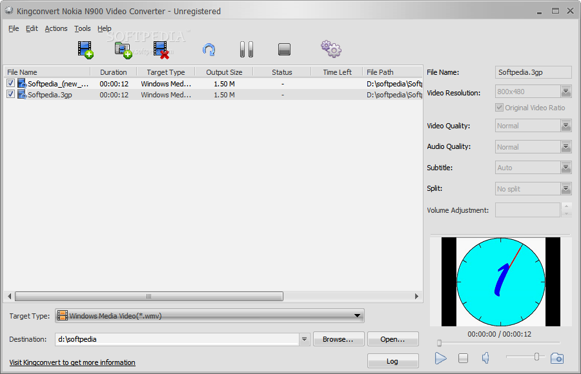
Task: Open the Help menu
Action: 104,28
